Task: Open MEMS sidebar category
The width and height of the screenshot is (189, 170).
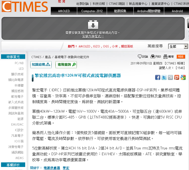Action: pyautogui.click(x=19, y=158)
